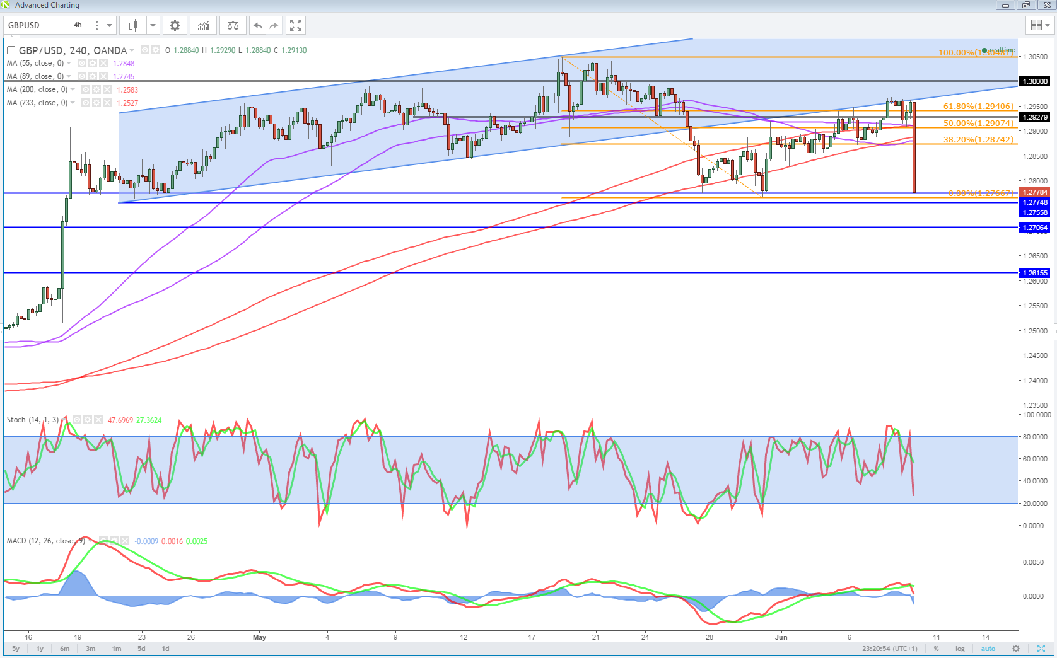This screenshot has width=1057, height=658.
Task: Expand MA (200, close, 0) dropdown
Action: (73, 89)
